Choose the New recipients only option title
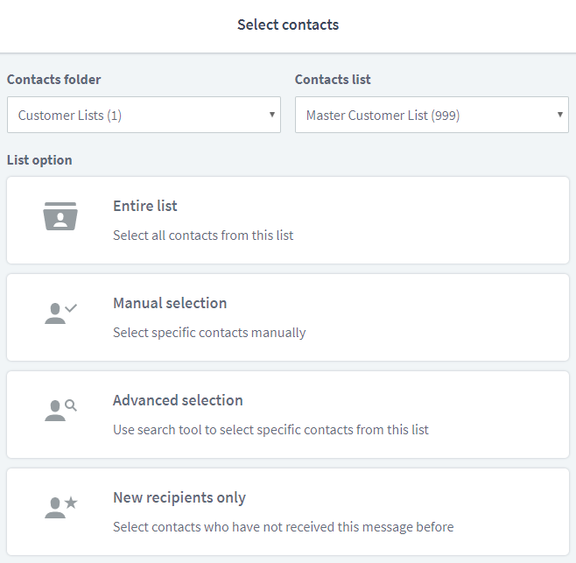576x563 pixels. [179, 497]
